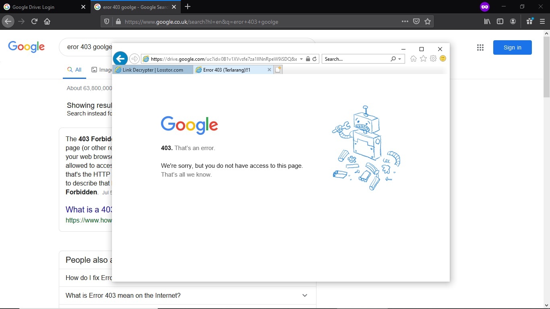Click the Google logo on 403 page

189,125
